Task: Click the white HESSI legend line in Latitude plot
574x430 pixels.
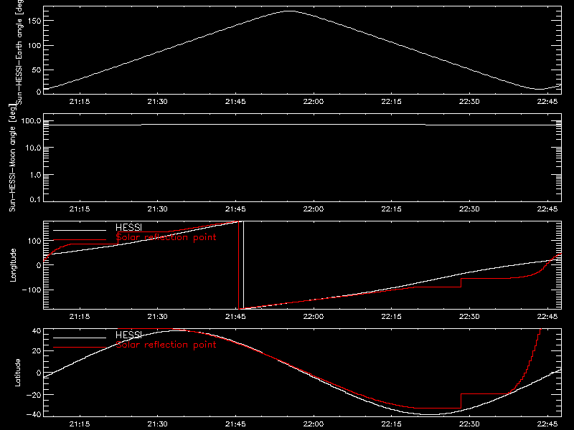Action: coord(80,338)
